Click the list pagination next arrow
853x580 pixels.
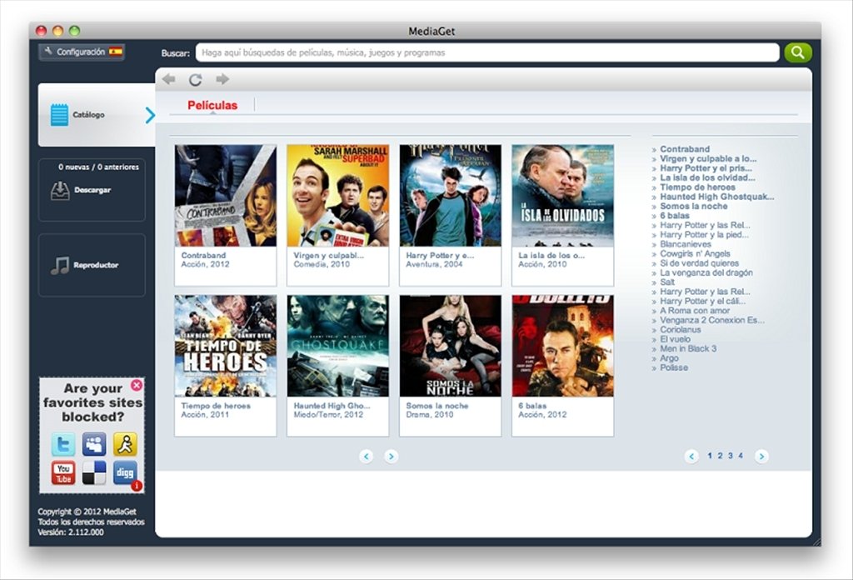tap(761, 456)
